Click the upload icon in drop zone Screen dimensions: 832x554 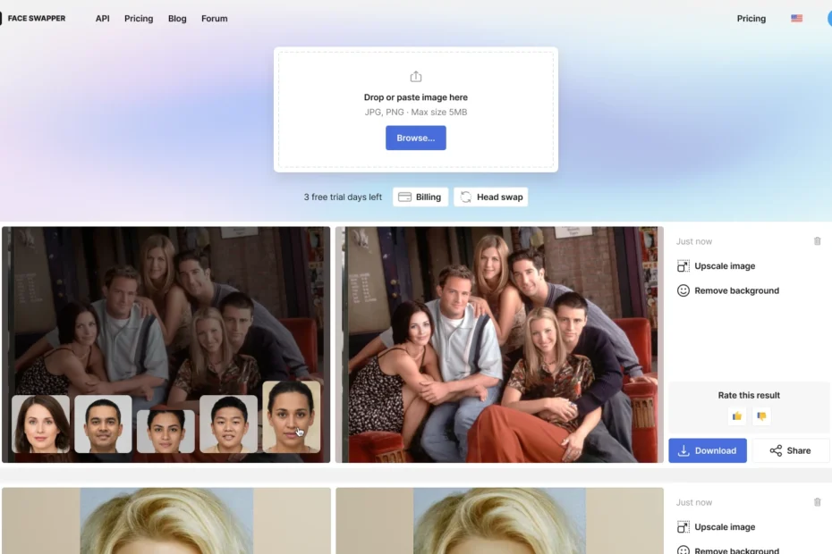pyautogui.click(x=416, y=76)
